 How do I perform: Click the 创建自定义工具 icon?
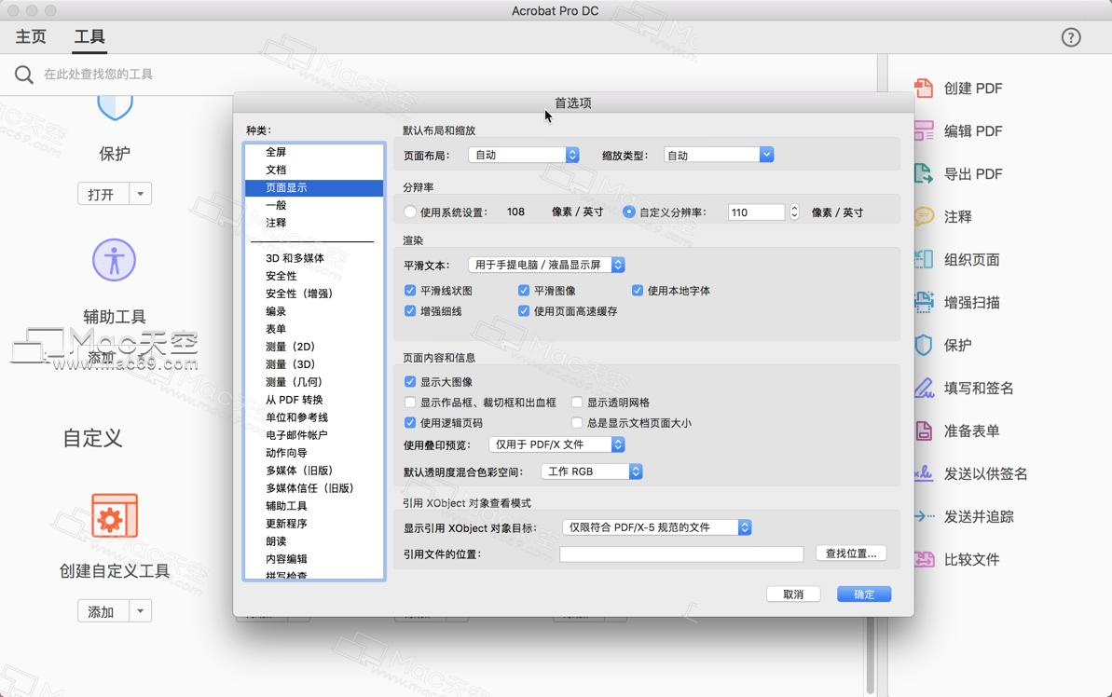114,515
